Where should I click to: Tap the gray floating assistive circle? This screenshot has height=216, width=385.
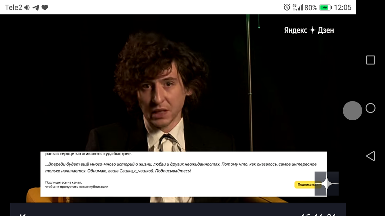(x=352, y=111)
